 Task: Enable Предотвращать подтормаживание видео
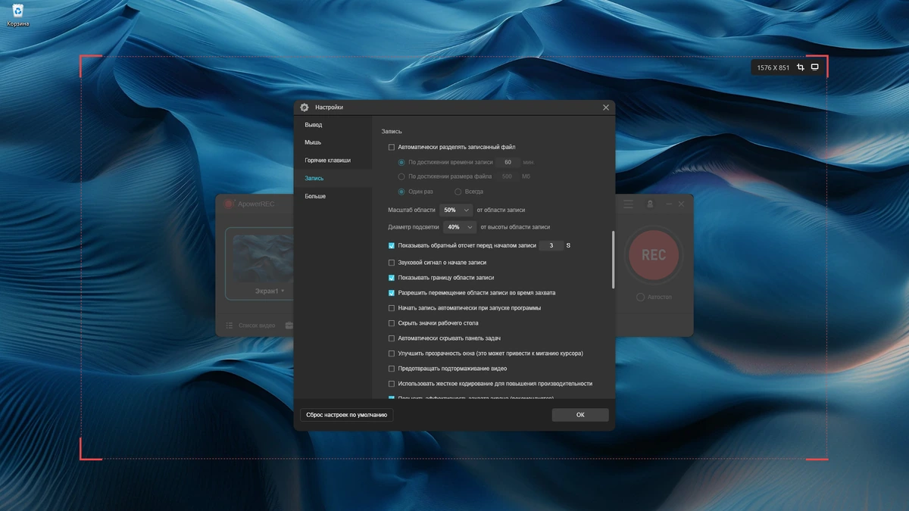[x=392, y=369]
